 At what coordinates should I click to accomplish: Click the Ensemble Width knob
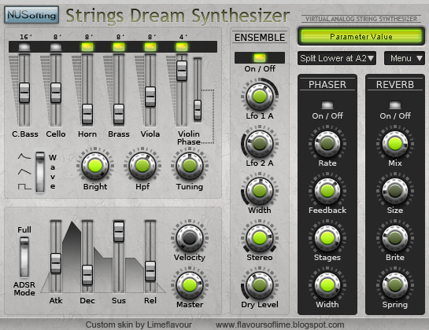(x=260, y=191)
